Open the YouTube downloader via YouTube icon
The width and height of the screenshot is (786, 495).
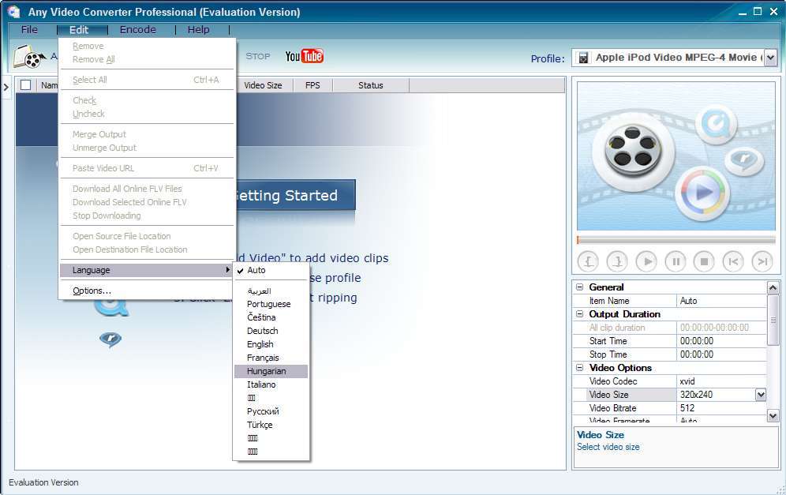(305, 55)
